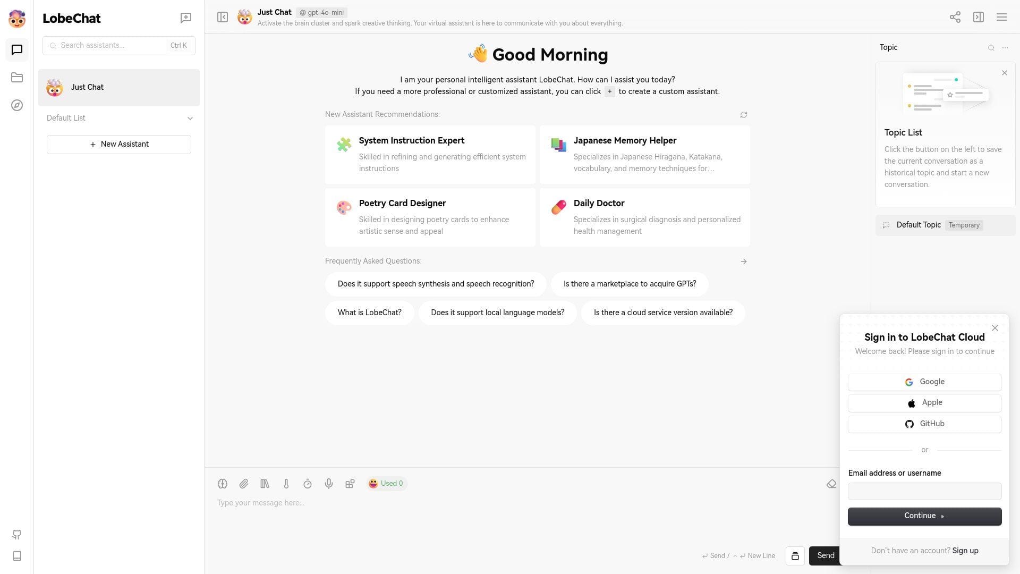Image resolution: width=1020 pixels, height=574 pixels.
Task: Select the Just Chat assistant
Action: tap(118, 87)
